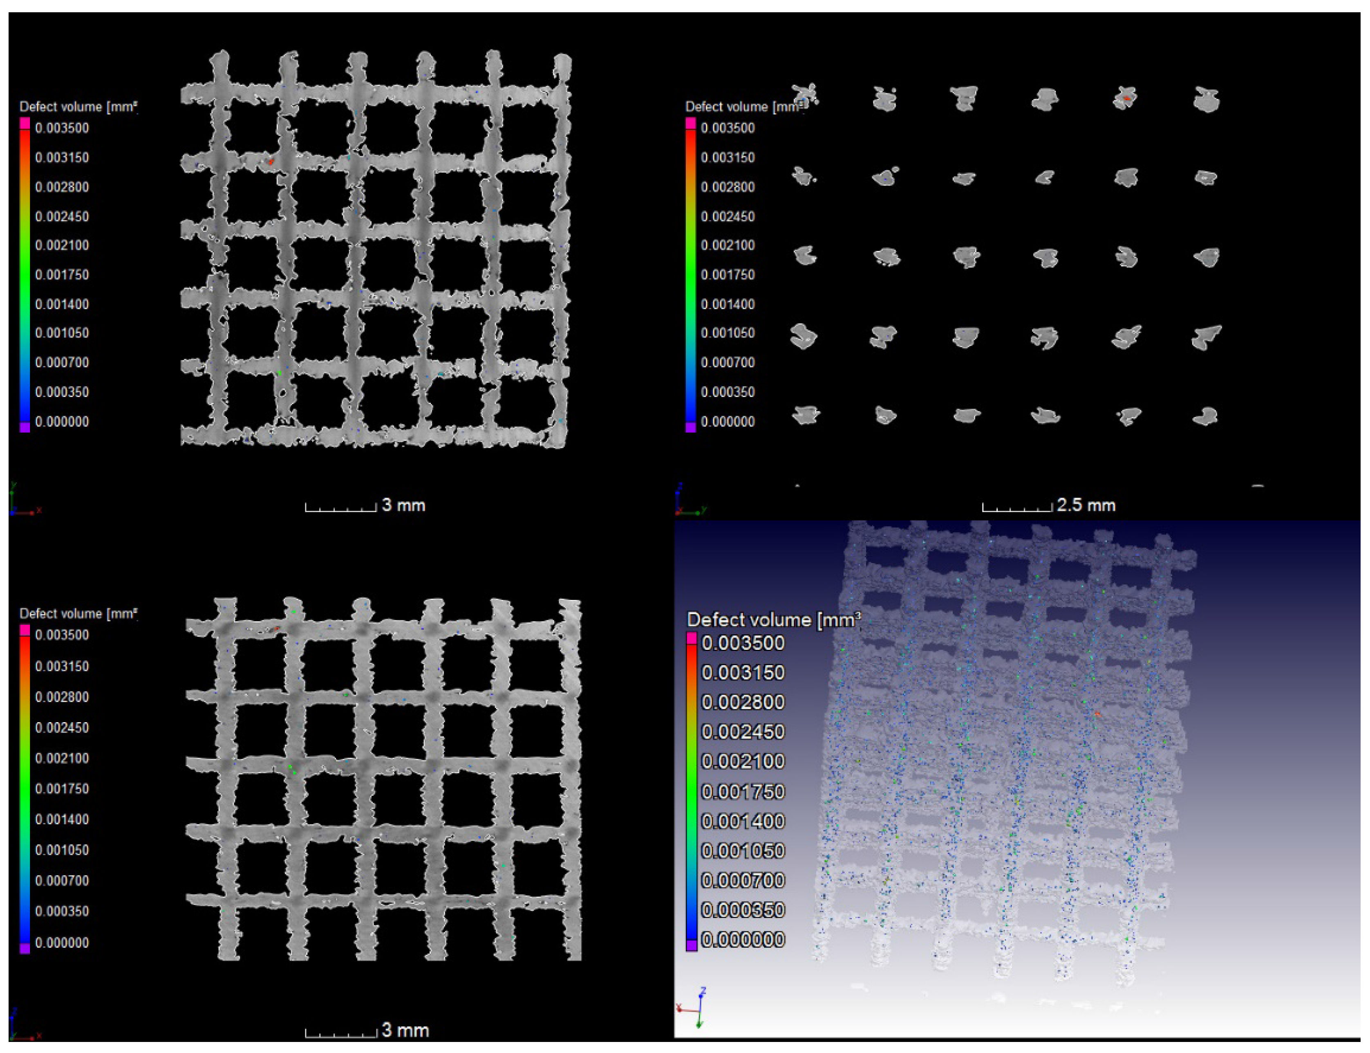This screenshot has height=1053, width=1370.
Task: Click the magenta swatch in bottom-left legend
Action: point(25,629)
